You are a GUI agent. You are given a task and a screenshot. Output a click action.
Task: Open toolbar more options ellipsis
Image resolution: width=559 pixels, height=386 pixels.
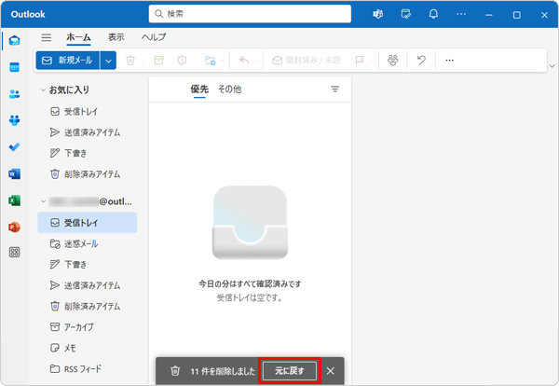(x=450, y=61)
